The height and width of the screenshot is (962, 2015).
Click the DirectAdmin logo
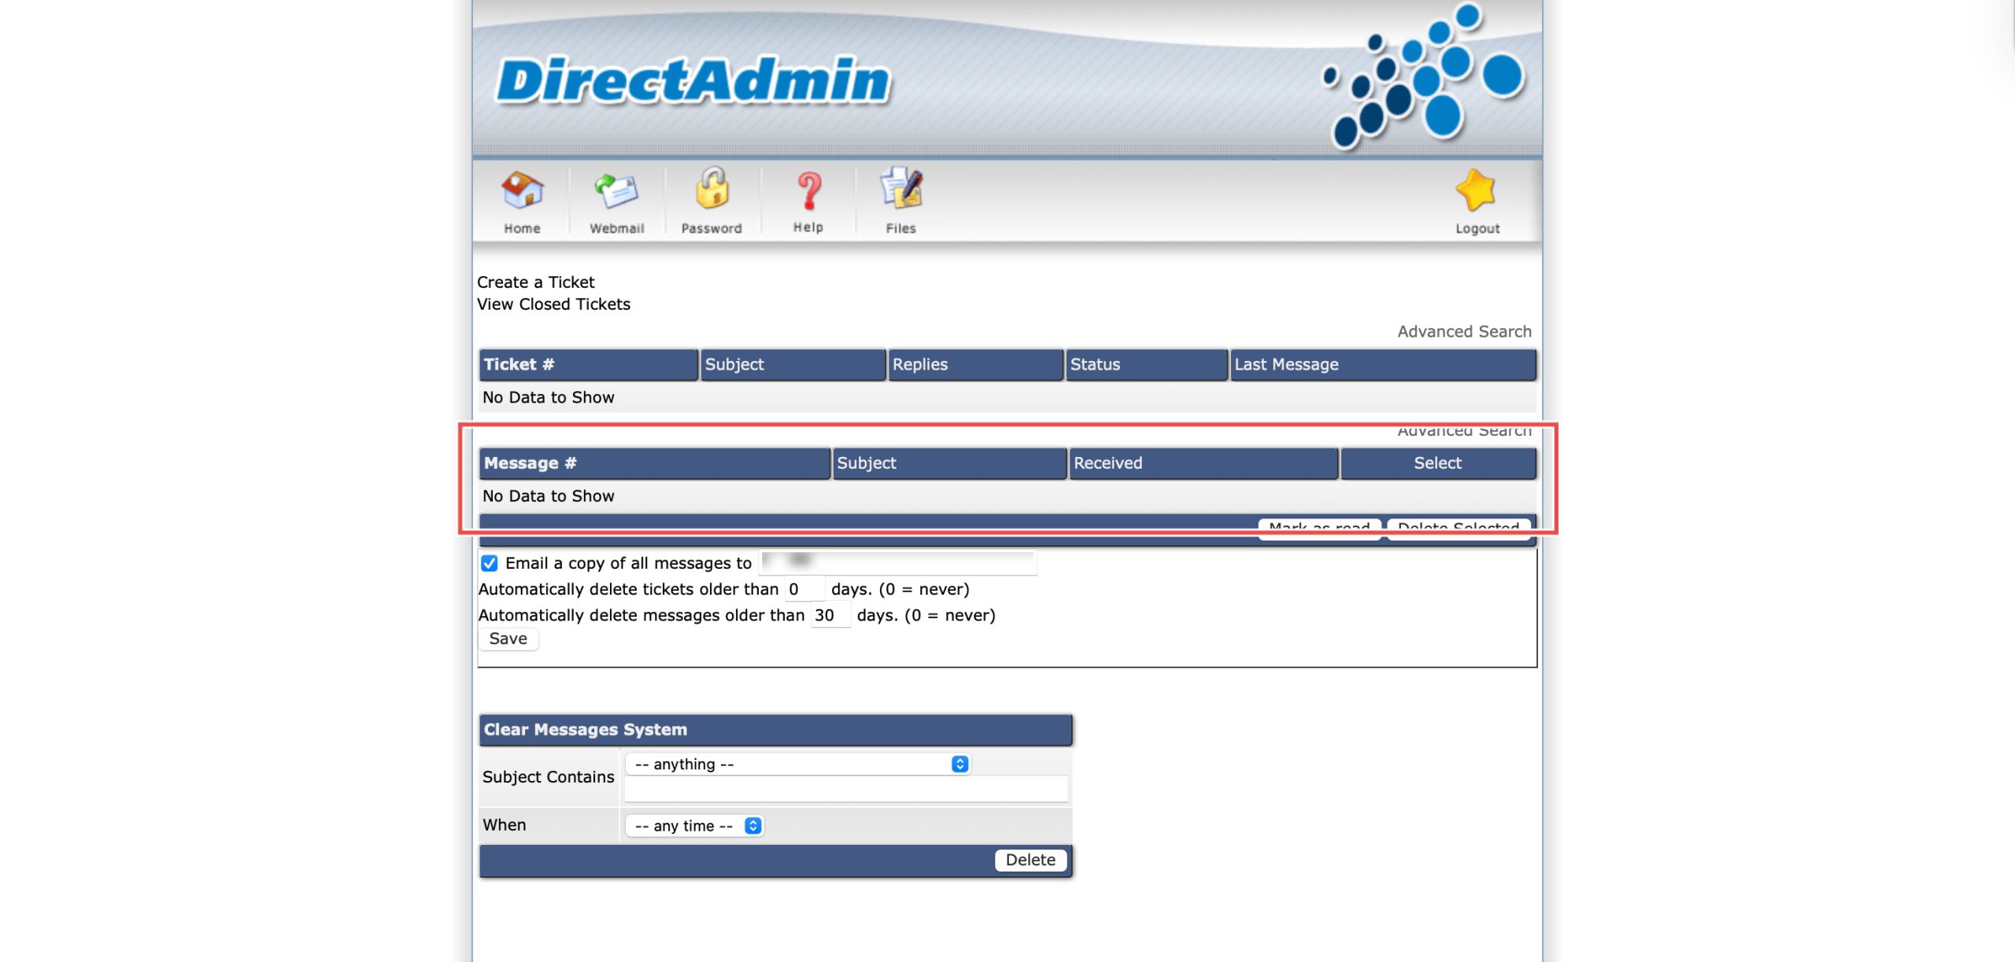pyautogui.click(x=693, y=81)
